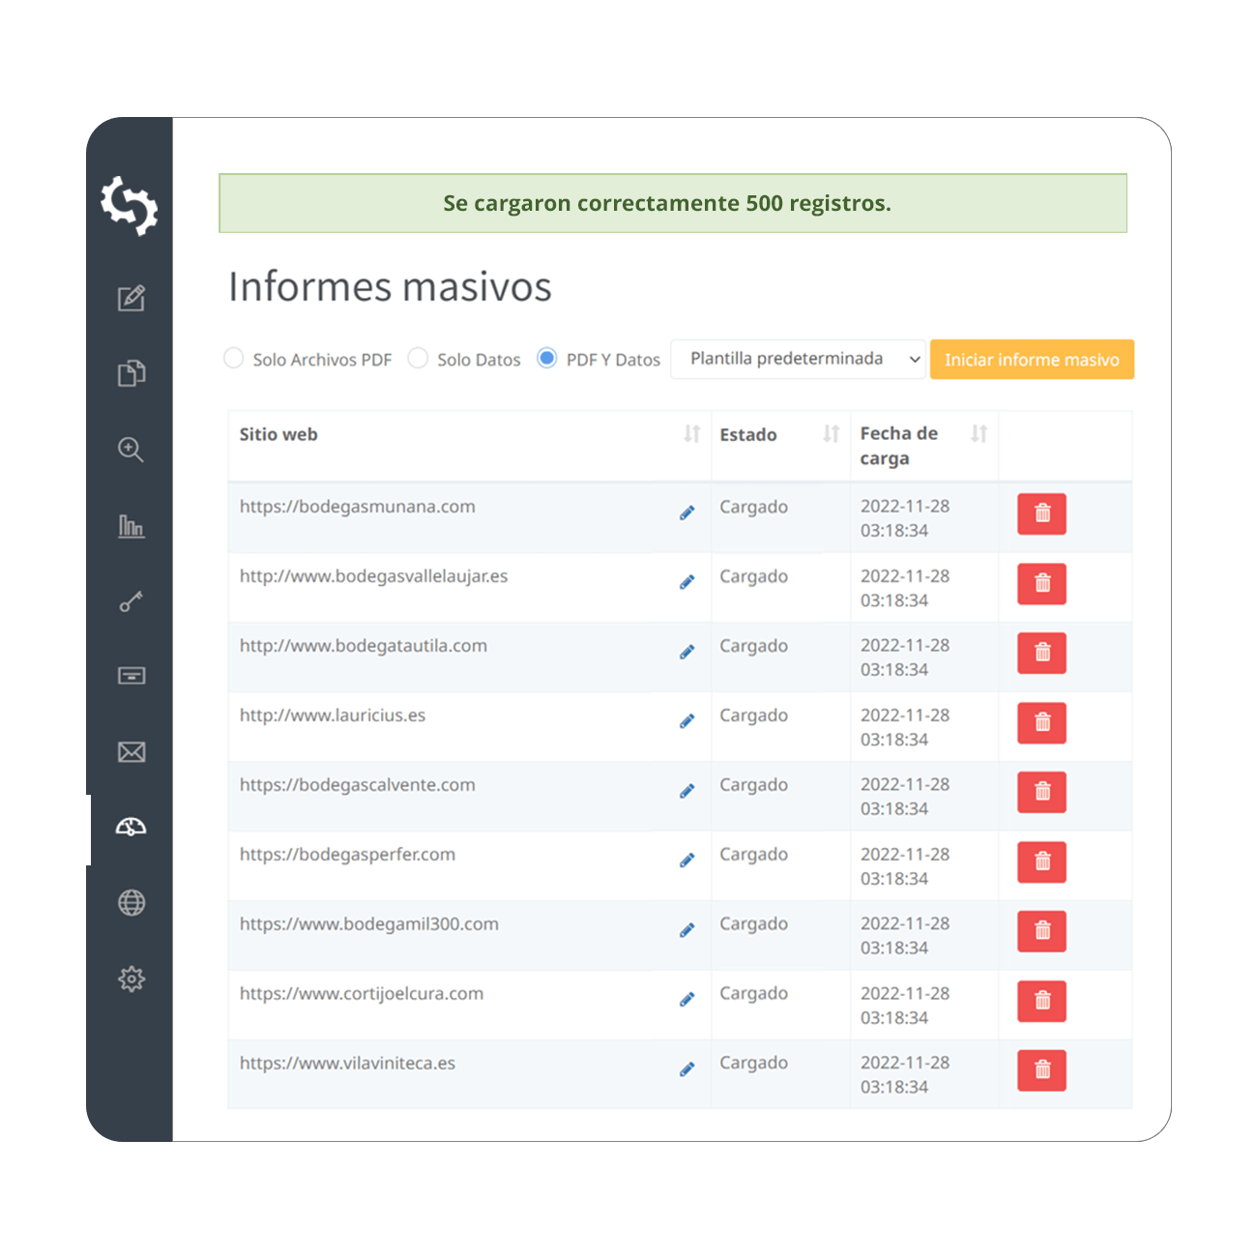Click the sync gear logo in sidebar
Viewport: 1257px width, 1257px height.
(130, 205)
